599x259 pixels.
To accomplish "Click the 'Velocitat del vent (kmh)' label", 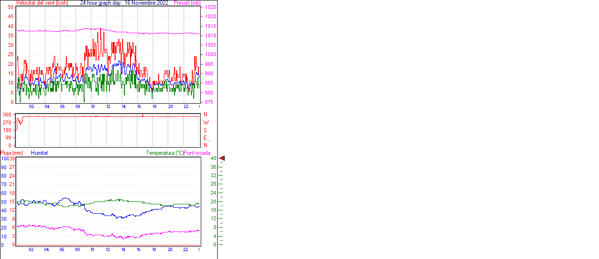I will [x=42, y=3].
